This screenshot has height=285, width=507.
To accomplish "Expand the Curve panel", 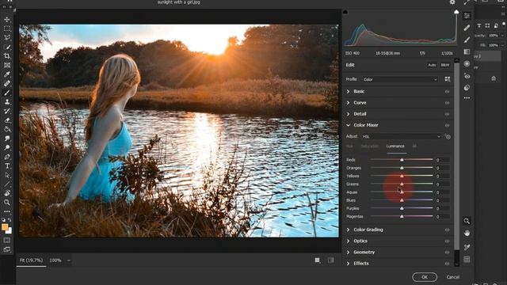I will pyautogui.click(x=349, y=103).
